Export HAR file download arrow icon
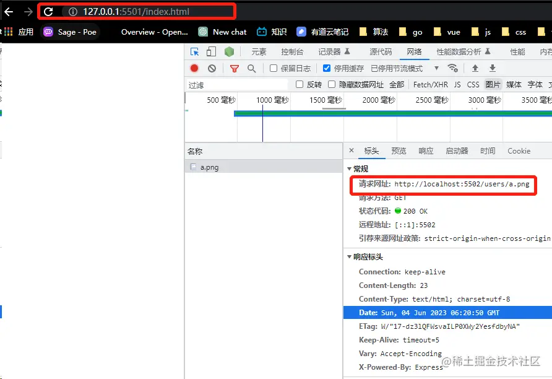552x379 pixels. tap(493, 68)
